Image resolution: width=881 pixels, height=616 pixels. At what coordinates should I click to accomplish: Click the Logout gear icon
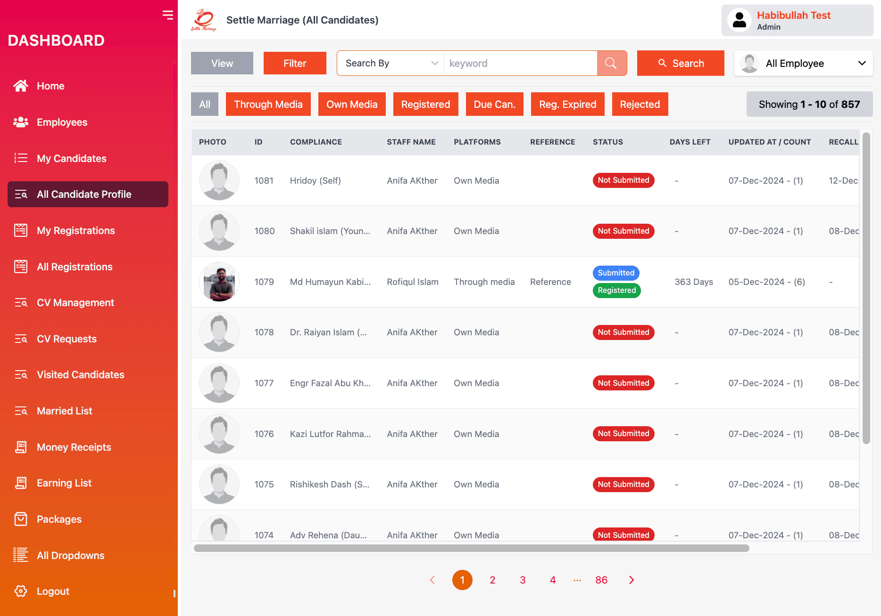[21, 591]
